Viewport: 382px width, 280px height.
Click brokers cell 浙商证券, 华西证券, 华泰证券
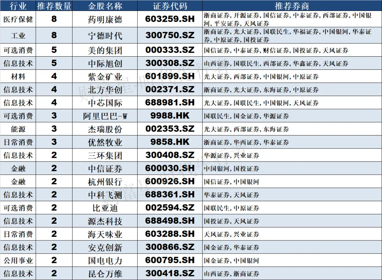[292, 142]
